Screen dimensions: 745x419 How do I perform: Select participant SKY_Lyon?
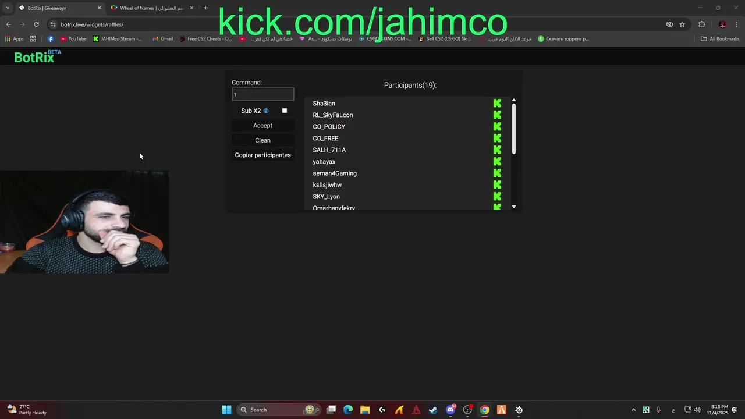tap(326, 197)
